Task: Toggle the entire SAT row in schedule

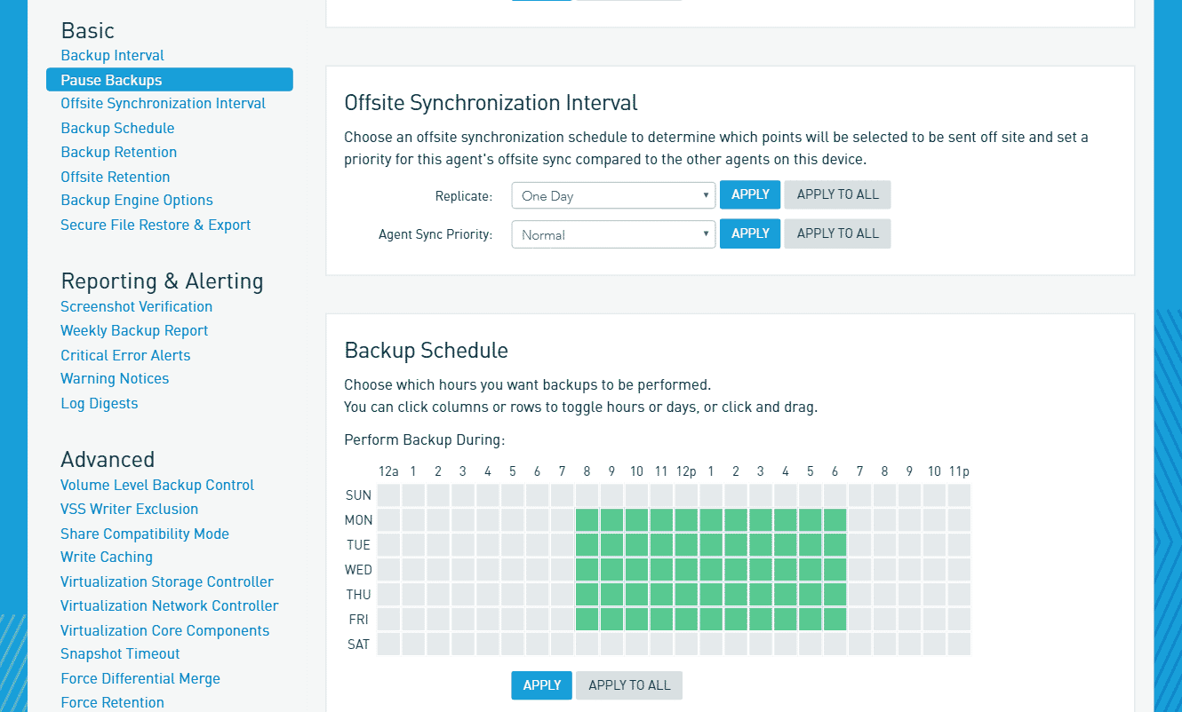Action: click(x=358, y=645)
